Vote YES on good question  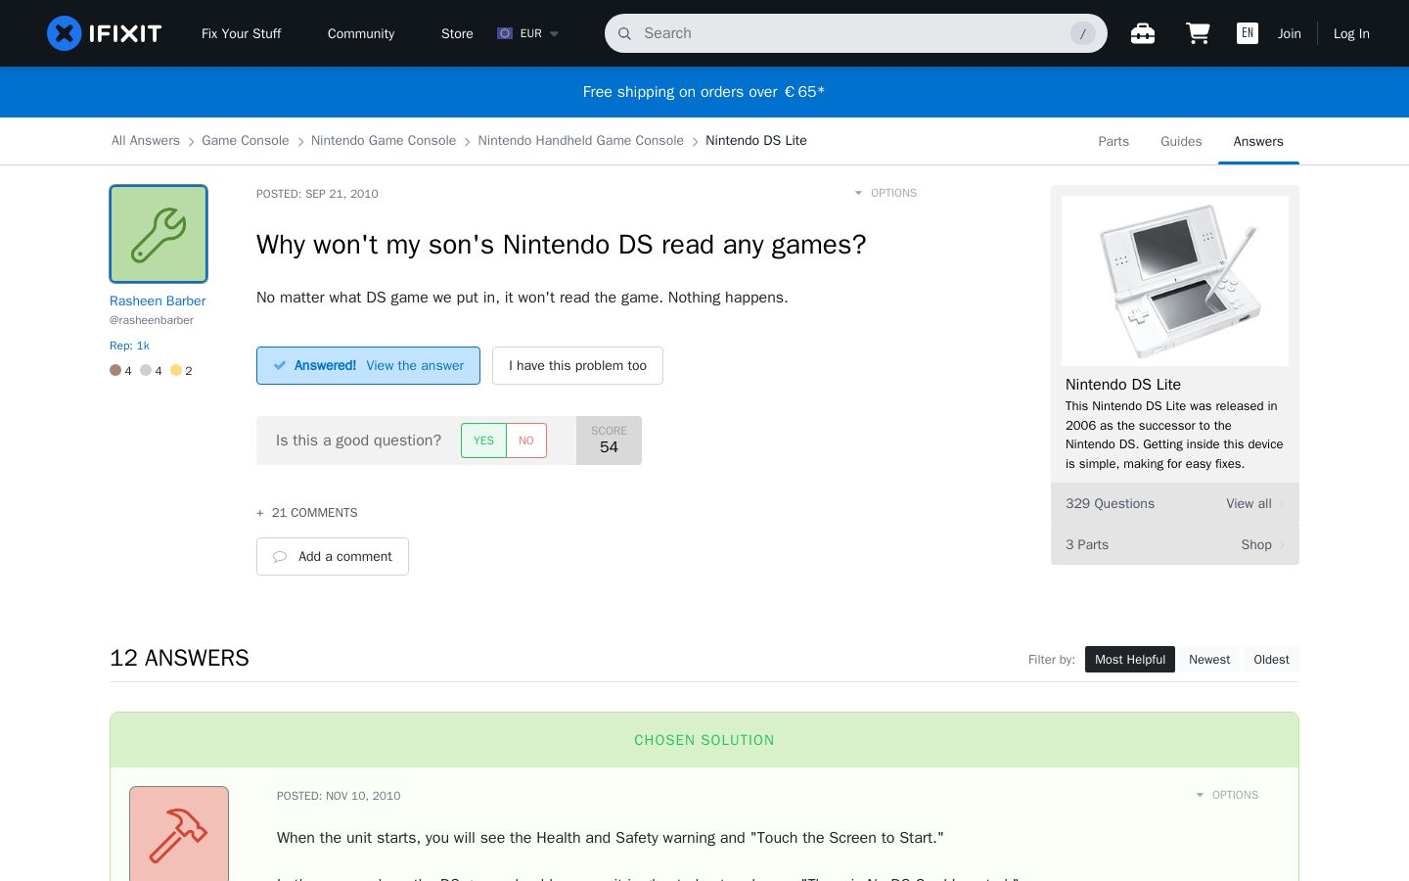click(x=483, y=440)
